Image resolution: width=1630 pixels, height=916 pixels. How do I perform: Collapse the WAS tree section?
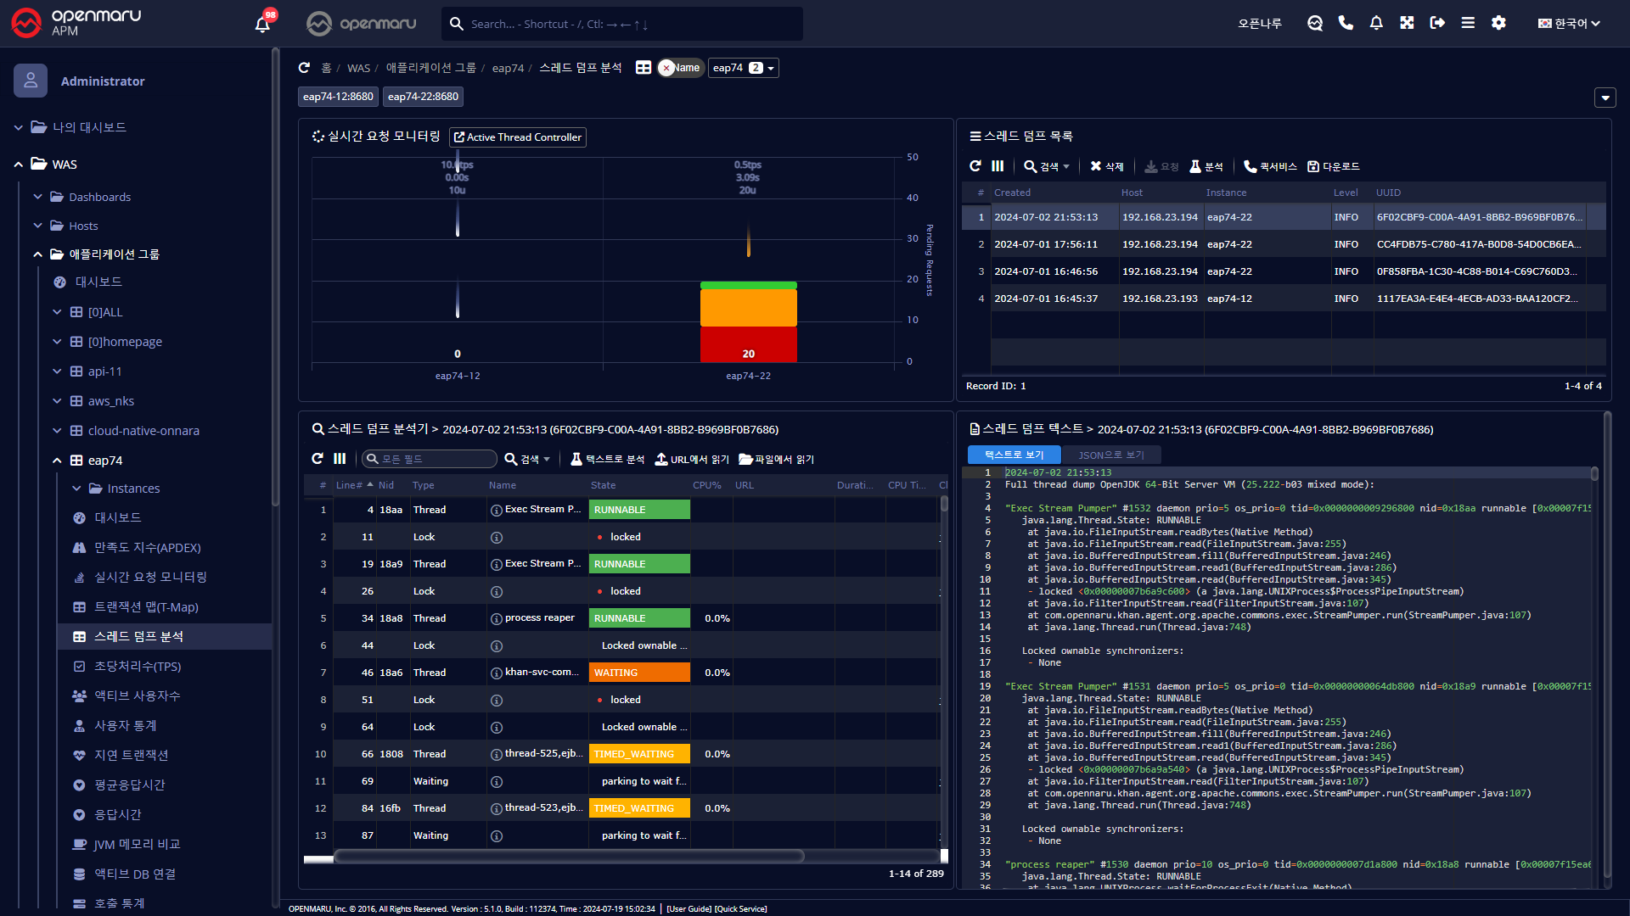(19, 165)
